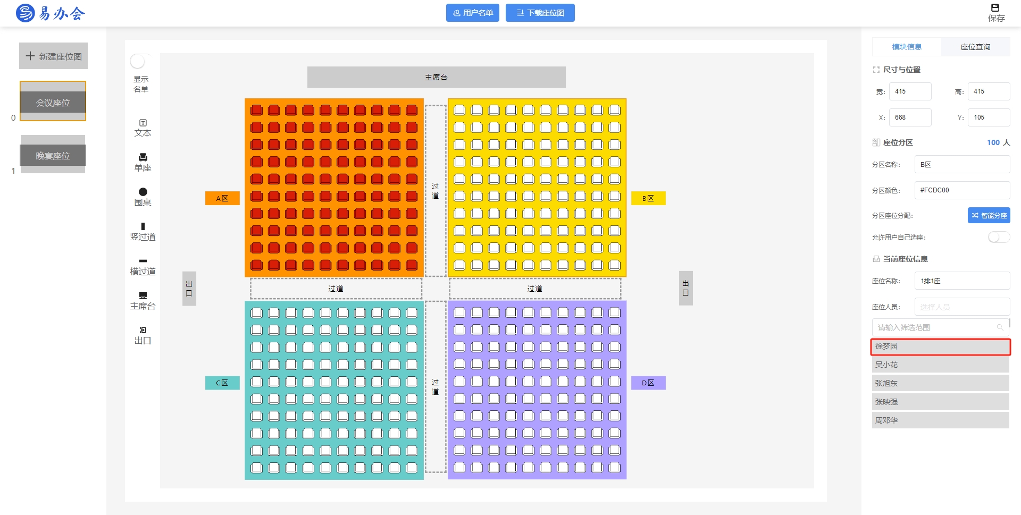Select the 竖过道 vertical aisle tool
Viewport: 1021px width, 515px height.
click(x=143, y=231)
